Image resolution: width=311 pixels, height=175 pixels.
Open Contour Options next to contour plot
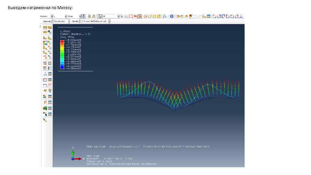coord(50,43)
